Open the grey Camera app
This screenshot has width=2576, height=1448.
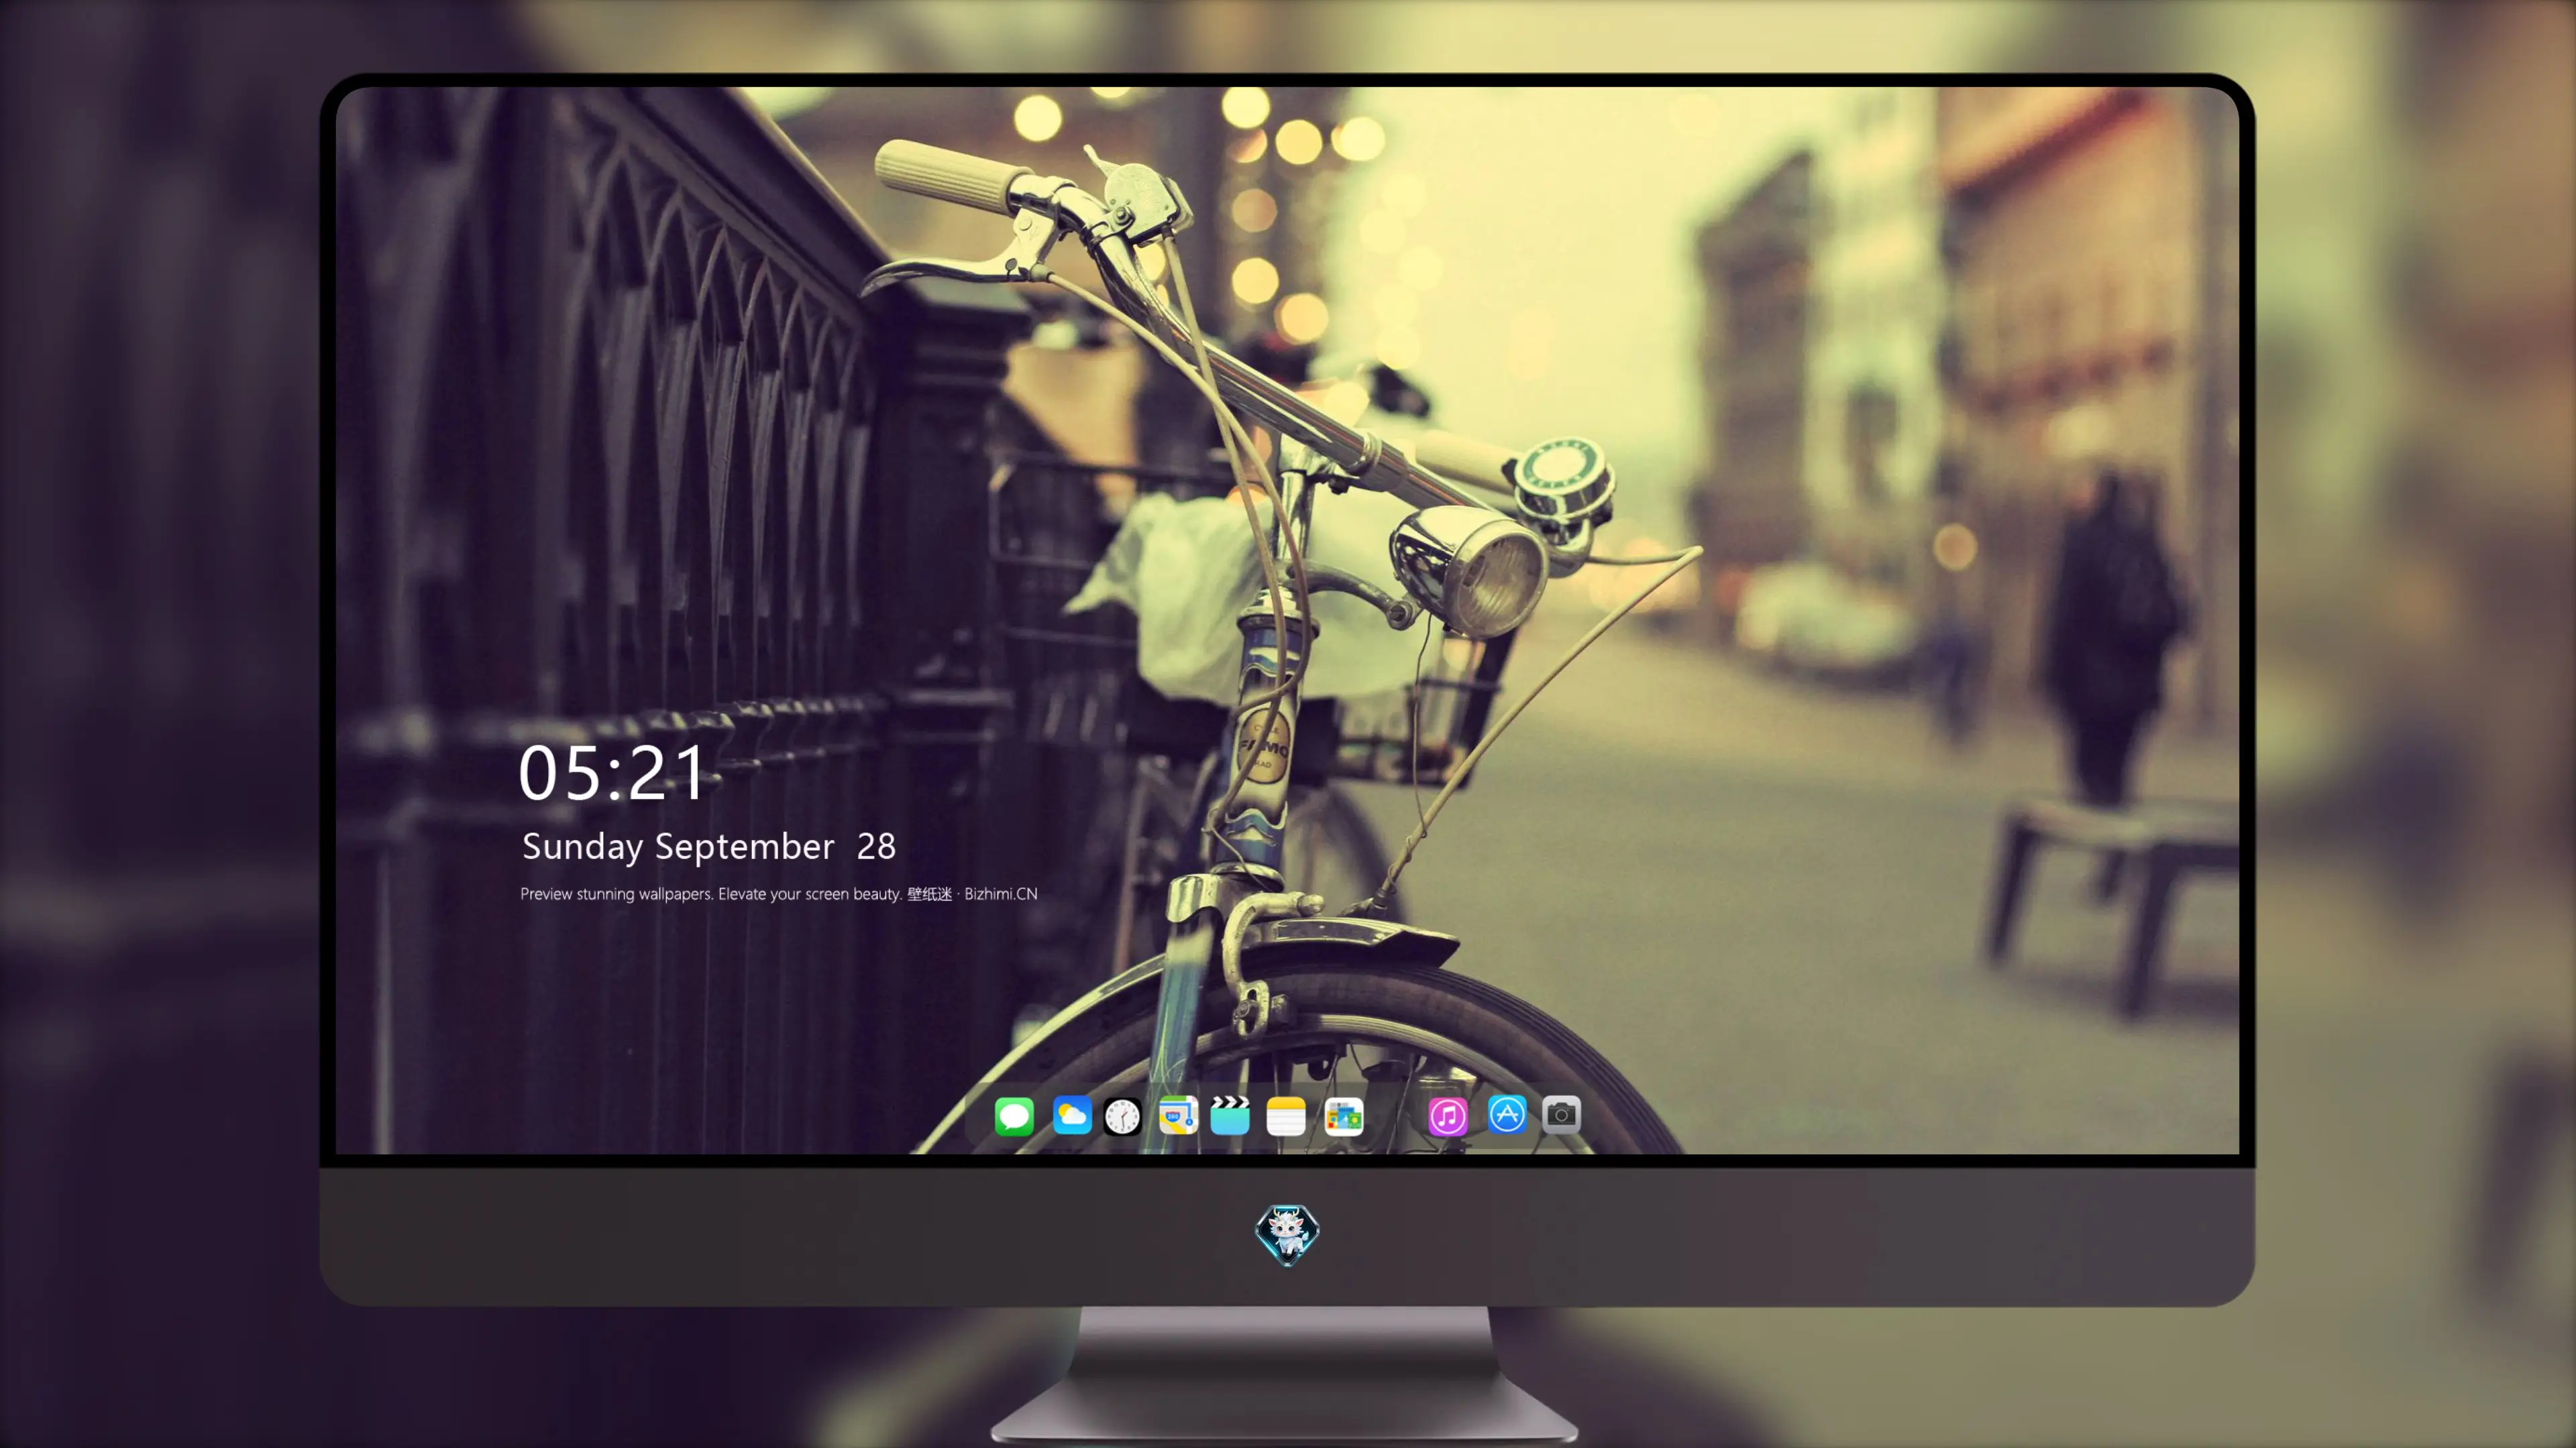coord(1561,1114)
